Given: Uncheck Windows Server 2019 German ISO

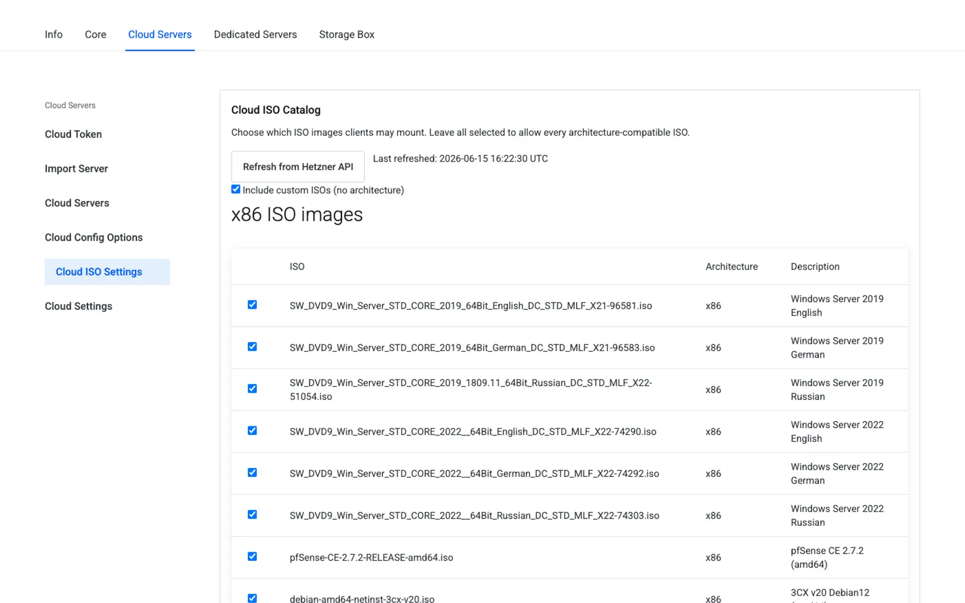Looking at the screenshot, I should point(252,347).
